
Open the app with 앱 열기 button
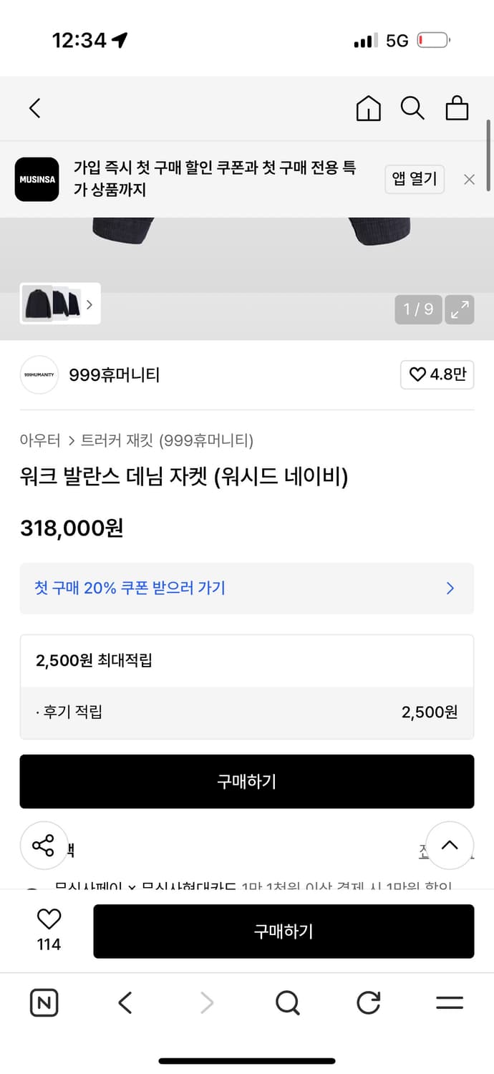(x=415, y=180)
